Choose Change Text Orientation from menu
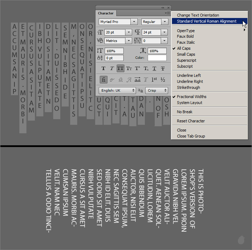This screenshot has height=250, width=252. (x=198, y=15)
